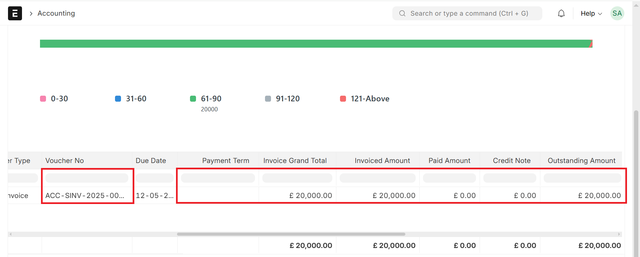Click the Payment Term filter field
This screenshot has height=257, width=640.
tap(218, 178)
